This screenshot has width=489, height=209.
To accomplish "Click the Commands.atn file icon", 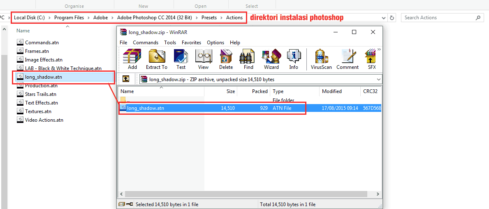I will click(x=20, y=43).
